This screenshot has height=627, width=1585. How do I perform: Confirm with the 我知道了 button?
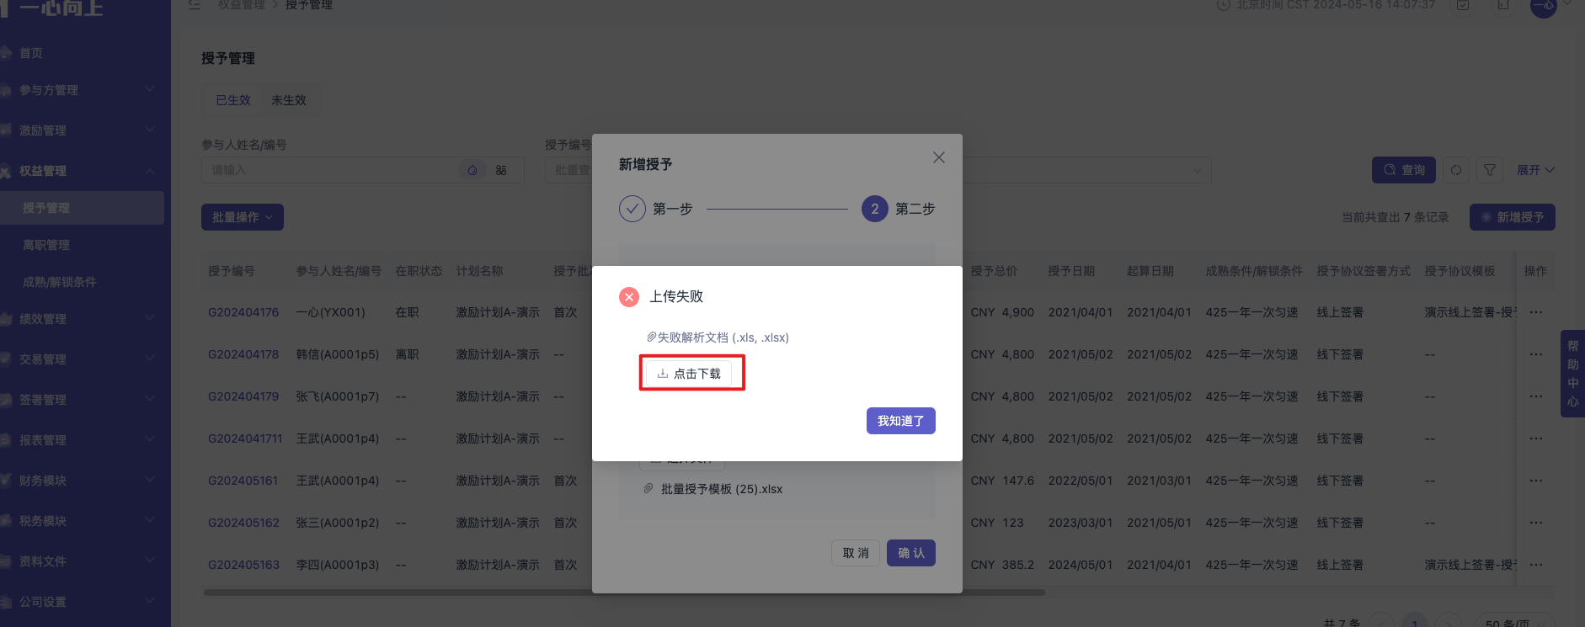click(900, 421)
